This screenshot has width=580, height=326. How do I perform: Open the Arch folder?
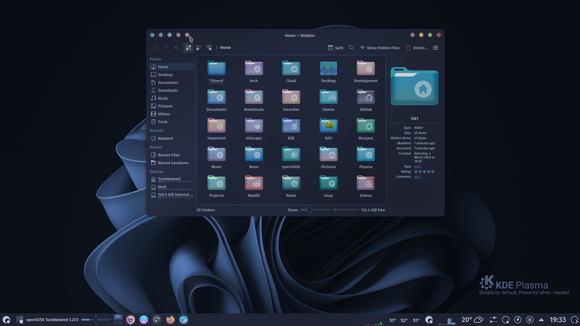coord(254,72)
